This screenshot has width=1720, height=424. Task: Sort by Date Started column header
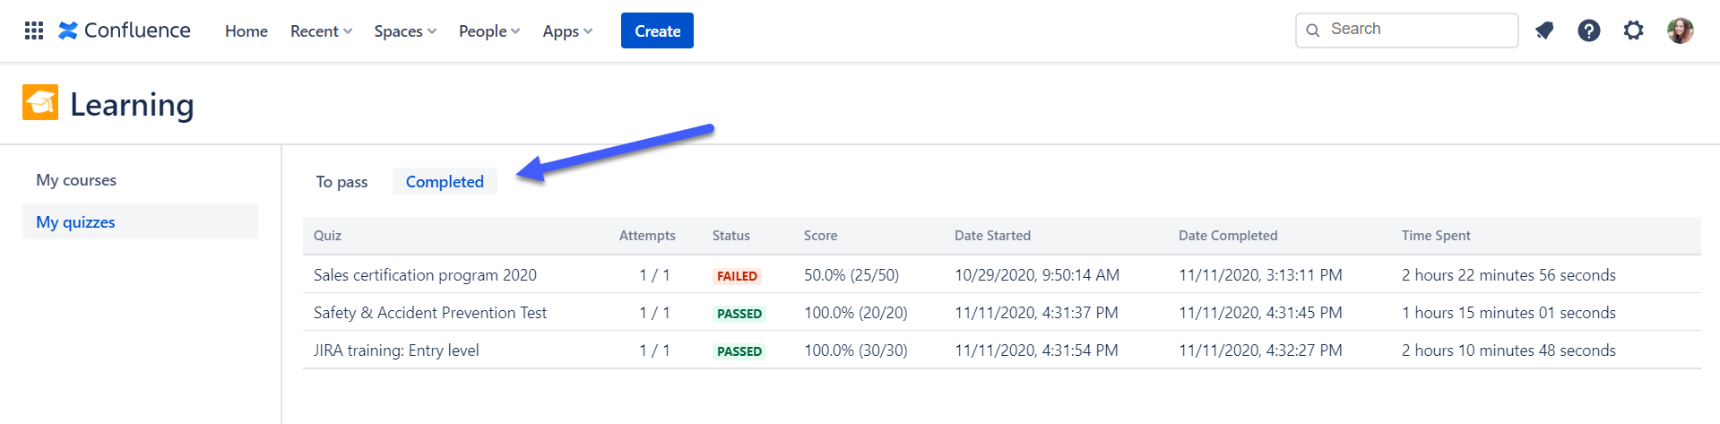992,236
